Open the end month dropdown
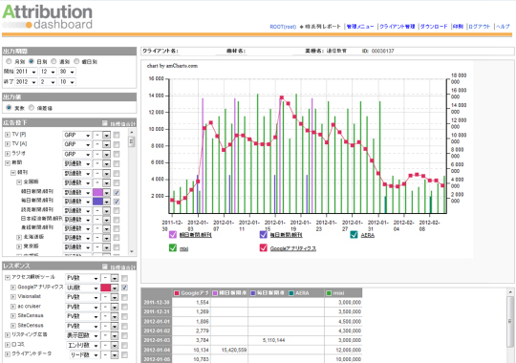 tap(48, 81)
